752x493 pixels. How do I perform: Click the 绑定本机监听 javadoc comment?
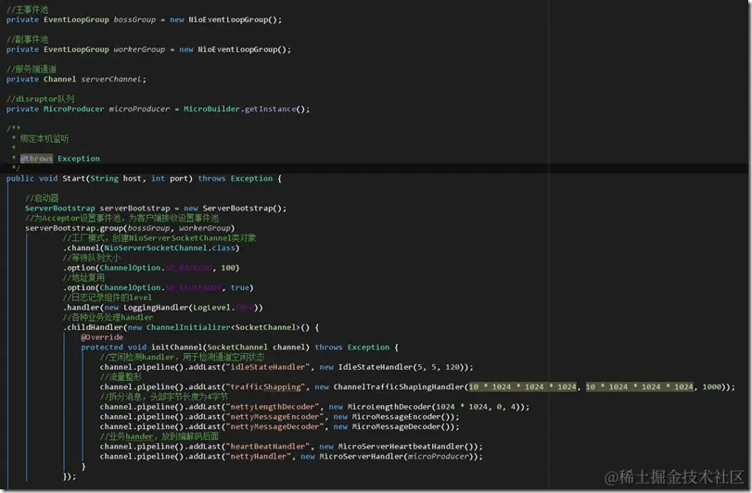(x=45, y=139)
